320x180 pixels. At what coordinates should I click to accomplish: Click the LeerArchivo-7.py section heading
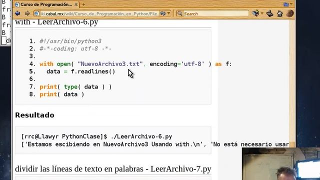coord(113,169)
